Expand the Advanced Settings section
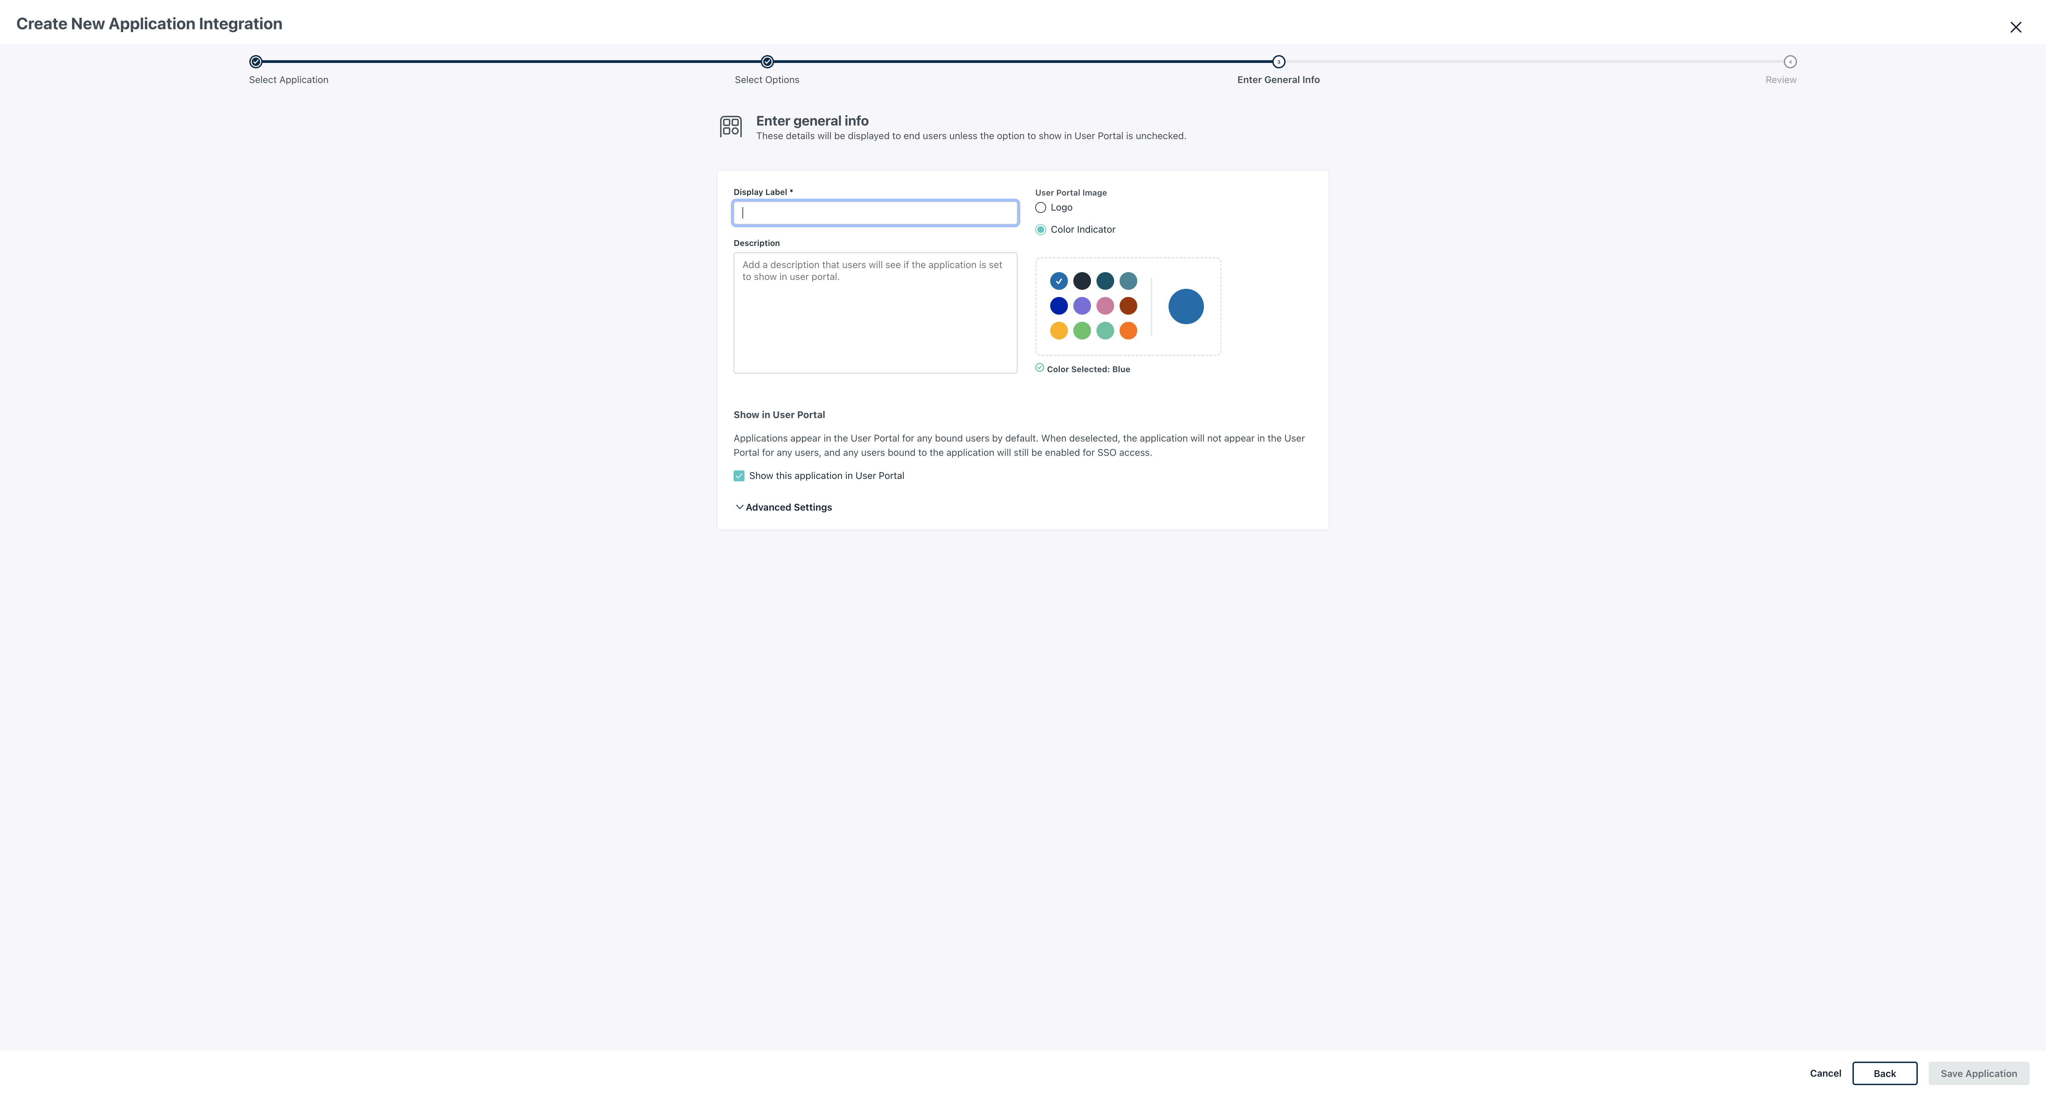The height and width of the screenshot is (1096, 2046). click(783, 508)
